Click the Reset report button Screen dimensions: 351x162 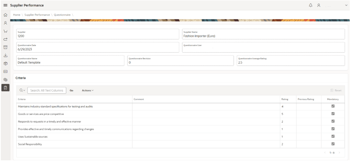[336, 91]
